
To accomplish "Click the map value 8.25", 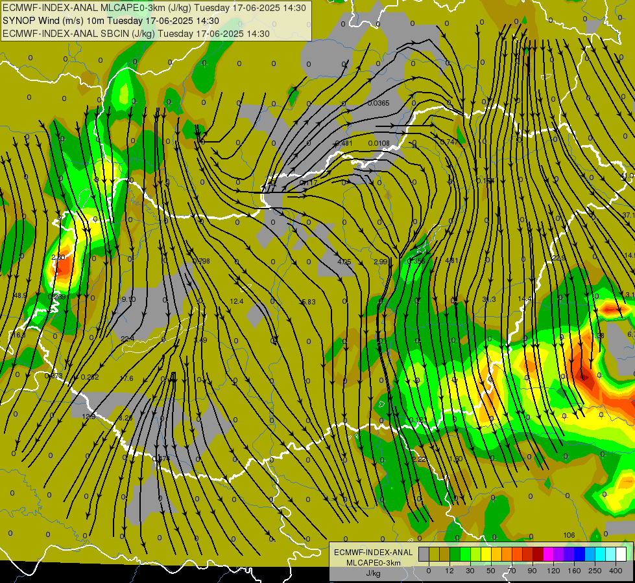I will click(x=126, y=418).
